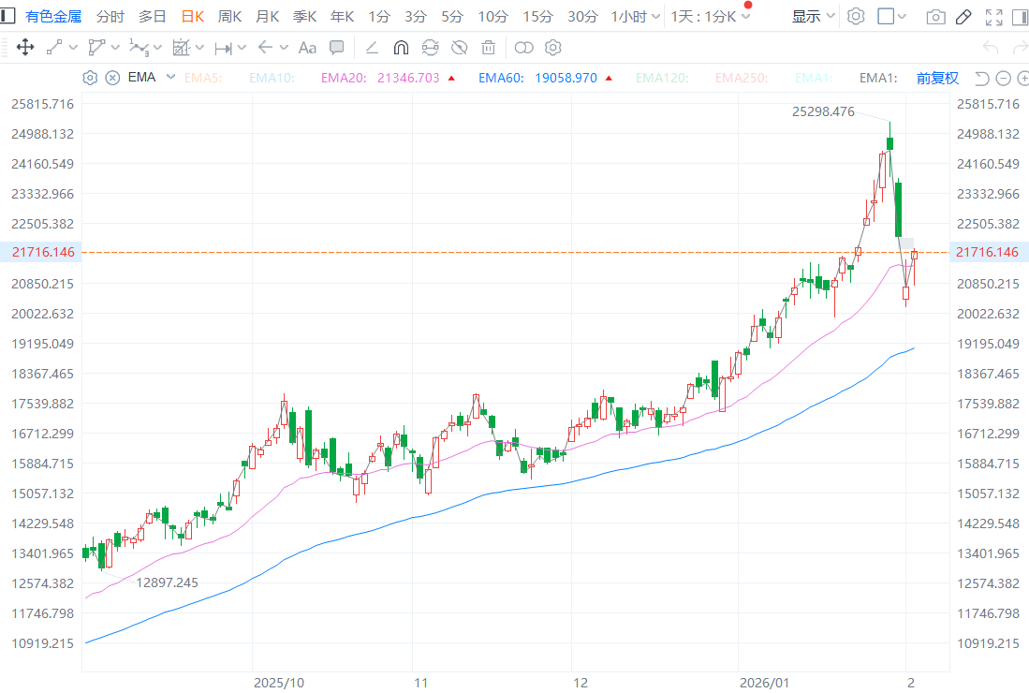Switch to 分时 intraday tab

(110, 17)
